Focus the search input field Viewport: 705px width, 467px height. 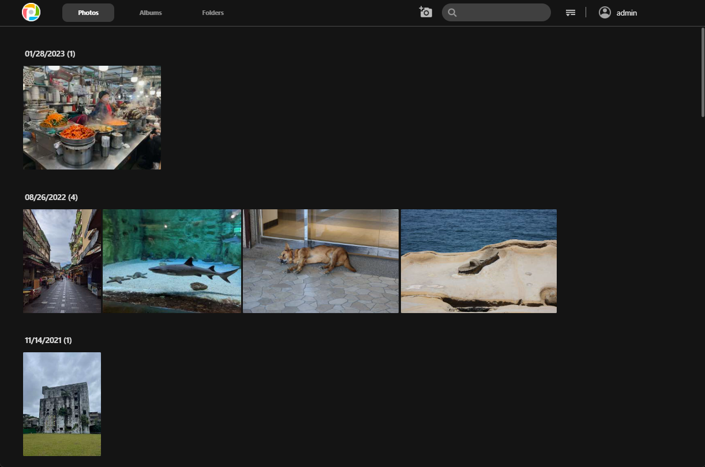pos(496,13)
